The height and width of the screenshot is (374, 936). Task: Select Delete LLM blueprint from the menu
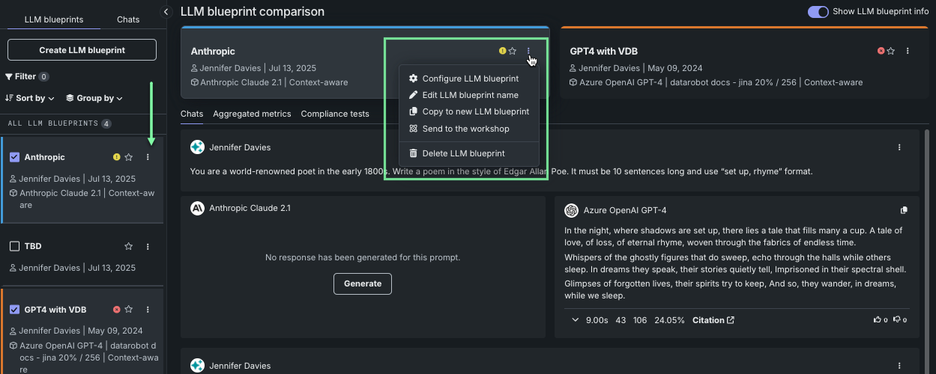coord(463,153)
